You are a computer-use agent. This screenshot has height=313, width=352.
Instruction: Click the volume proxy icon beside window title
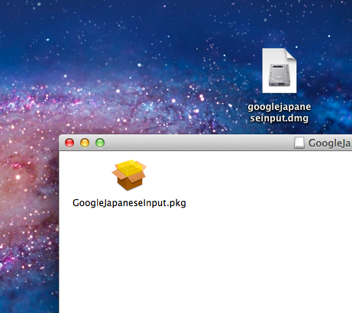(x=299, y=143)
